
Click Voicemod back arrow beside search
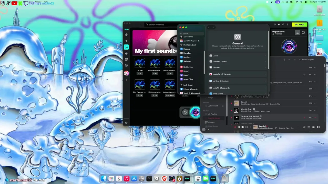141,25
